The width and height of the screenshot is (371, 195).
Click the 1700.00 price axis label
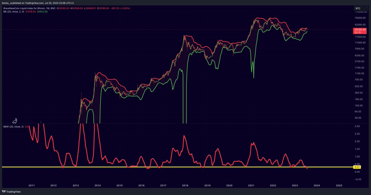coord(360,67)
